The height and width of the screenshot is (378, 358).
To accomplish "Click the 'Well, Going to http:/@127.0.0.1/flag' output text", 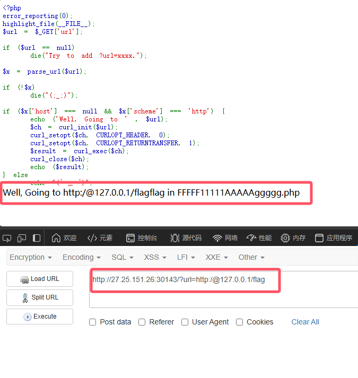I will [x=151, y=192].
